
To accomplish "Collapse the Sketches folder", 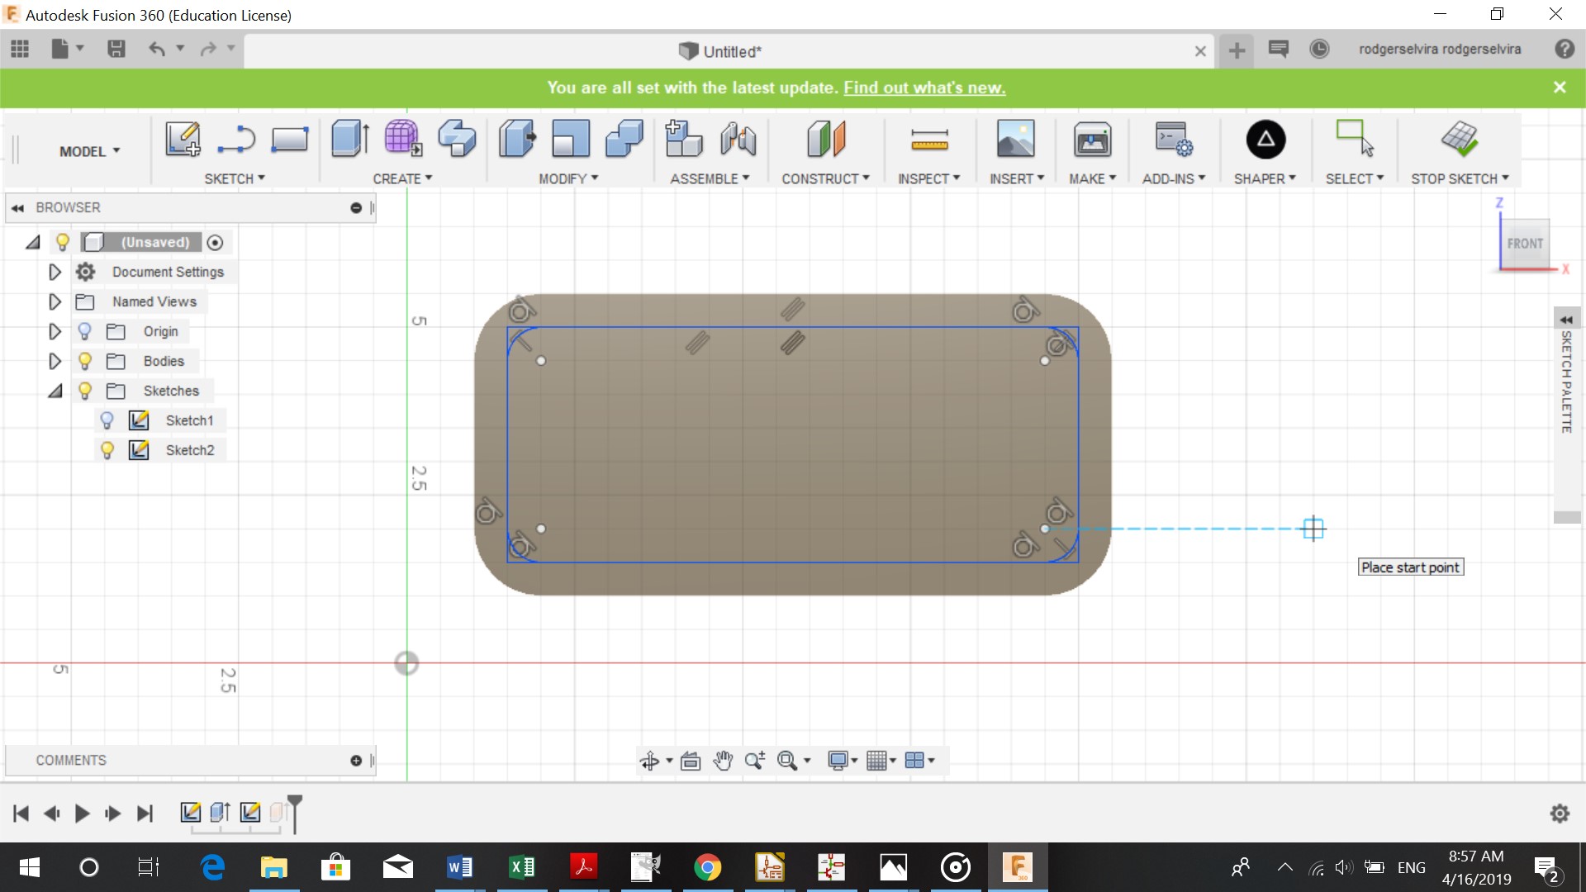I will coord(55,391).
